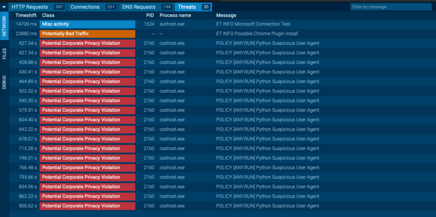Open the DEBUG side tab
The height and width of the screenshot is (217, 436).
point(4,82)
